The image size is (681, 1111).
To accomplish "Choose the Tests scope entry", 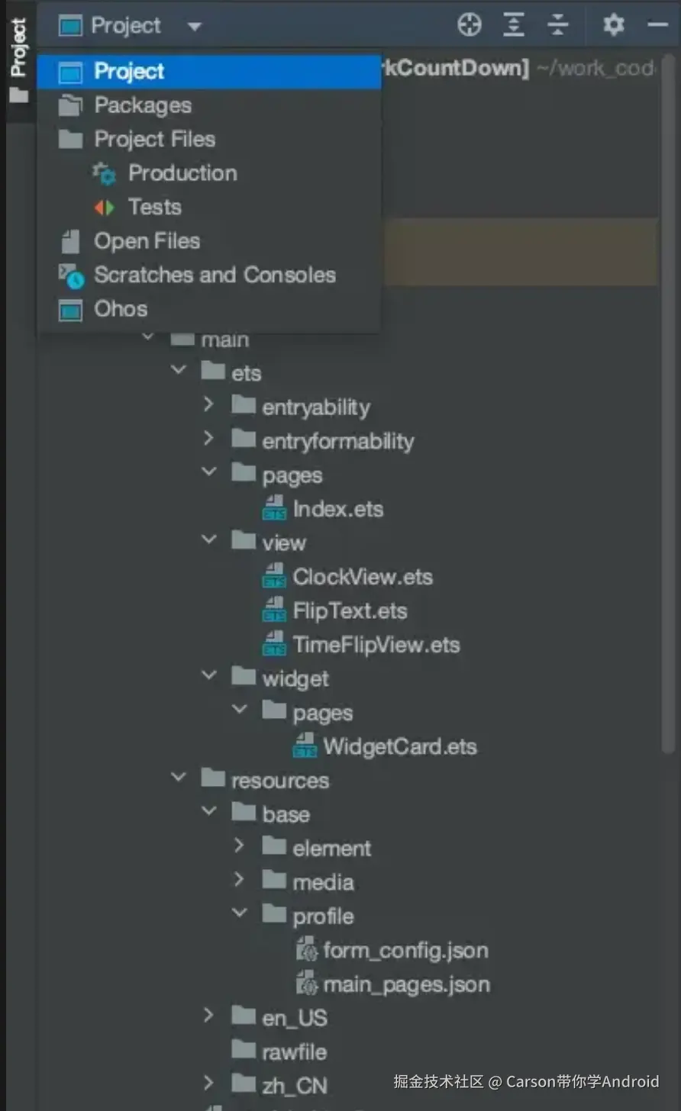I will [x=154, y=207].
